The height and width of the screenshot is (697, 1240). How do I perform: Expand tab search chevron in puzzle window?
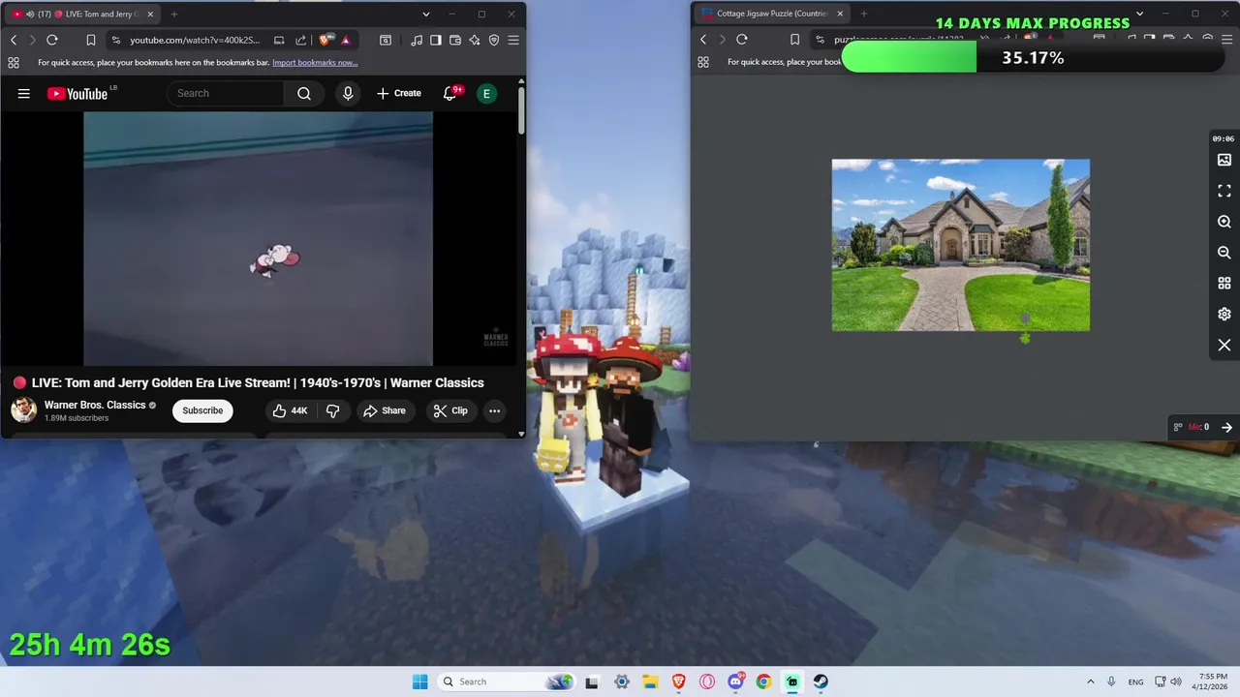(1139, 14)
